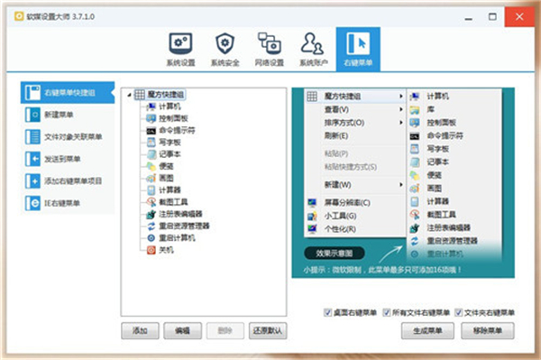Open the 系统设置 tab icon
This screenshot has height=360, width=541.
click(x=180, y=44)
